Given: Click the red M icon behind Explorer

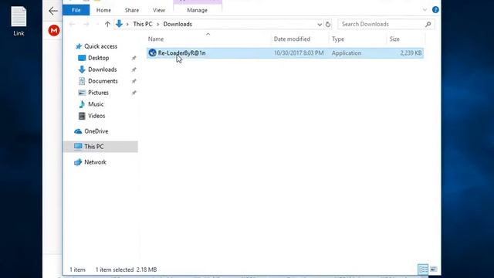Looking at the screenshot, I should pyautogui.click(x=54, y=31).
